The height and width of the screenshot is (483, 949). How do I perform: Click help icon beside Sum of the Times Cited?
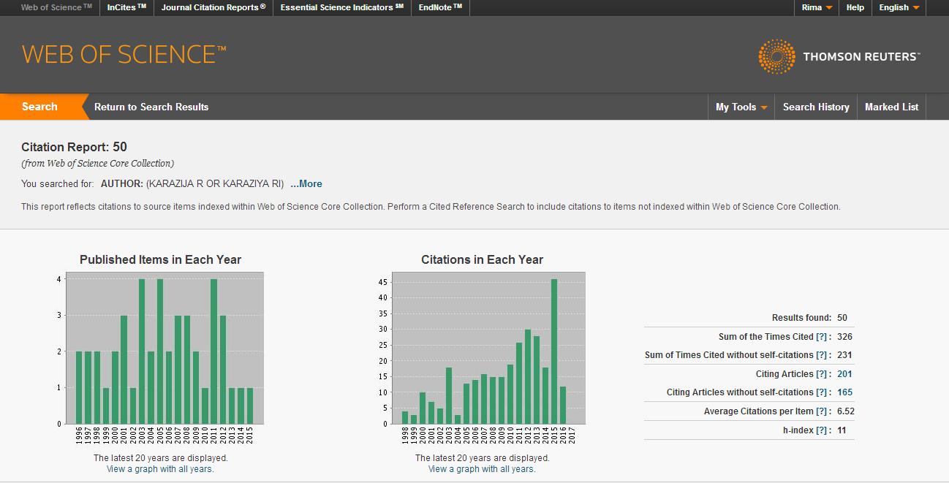pos(822,337)
